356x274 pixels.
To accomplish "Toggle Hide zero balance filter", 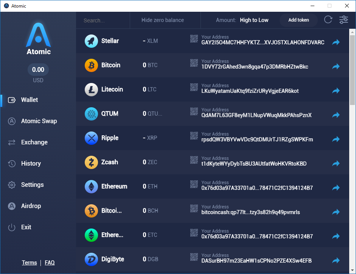I will tap(163, 20).
